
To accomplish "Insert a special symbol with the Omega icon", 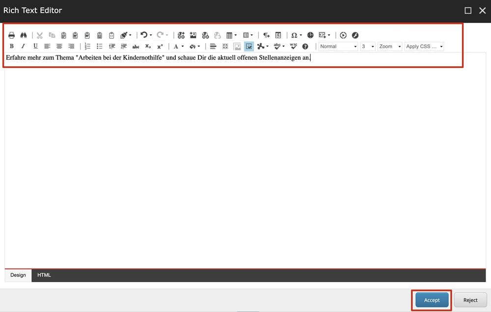I will coord(294,35).
